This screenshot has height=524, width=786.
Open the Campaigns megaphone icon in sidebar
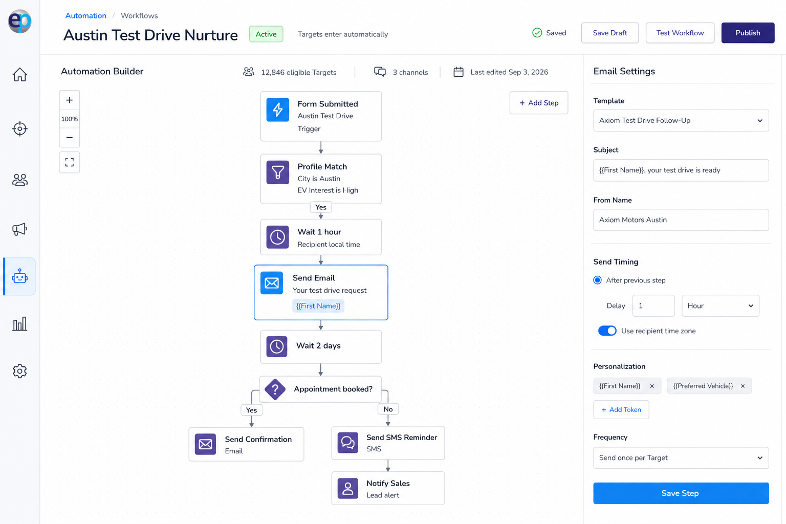pos(19,229)
